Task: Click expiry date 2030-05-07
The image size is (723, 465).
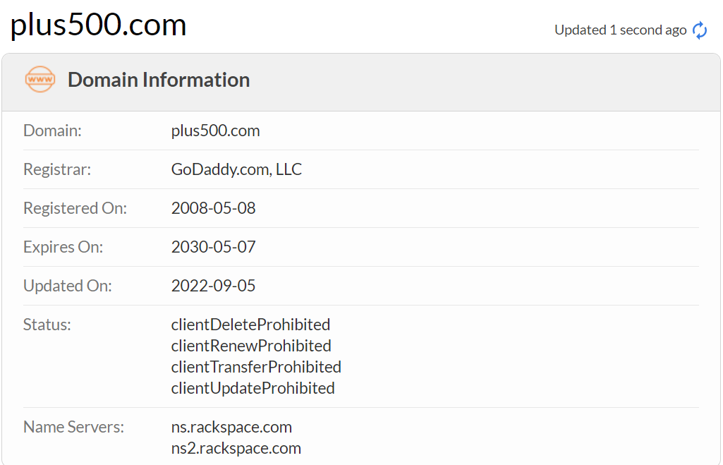Action: tap(213, 247)
